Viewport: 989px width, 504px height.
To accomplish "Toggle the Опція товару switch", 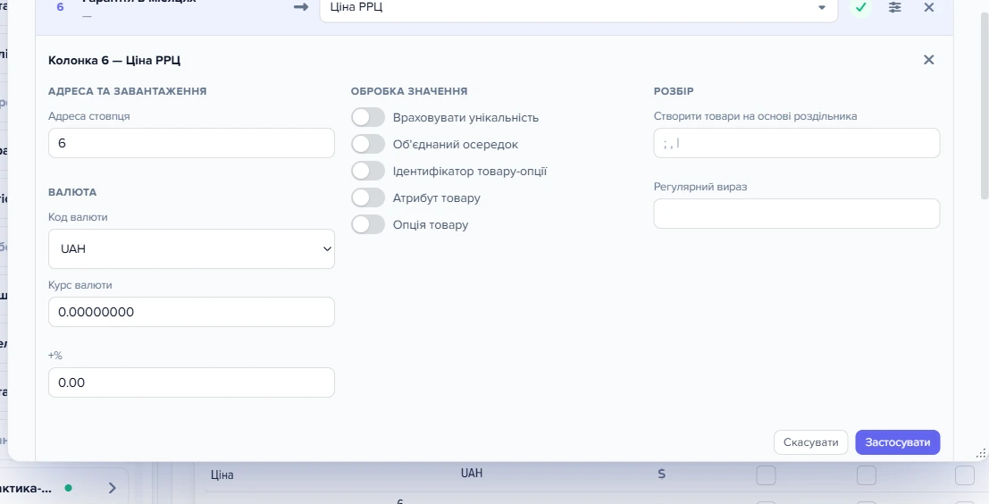I will click(x=368, y=224).
